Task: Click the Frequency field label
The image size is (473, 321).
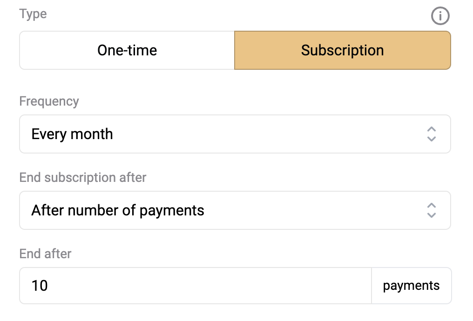Action: click(x=49, y=101)
